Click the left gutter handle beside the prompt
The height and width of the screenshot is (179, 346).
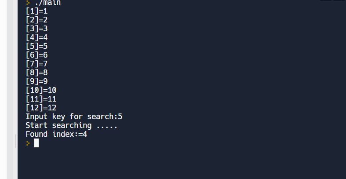(16, 142)
